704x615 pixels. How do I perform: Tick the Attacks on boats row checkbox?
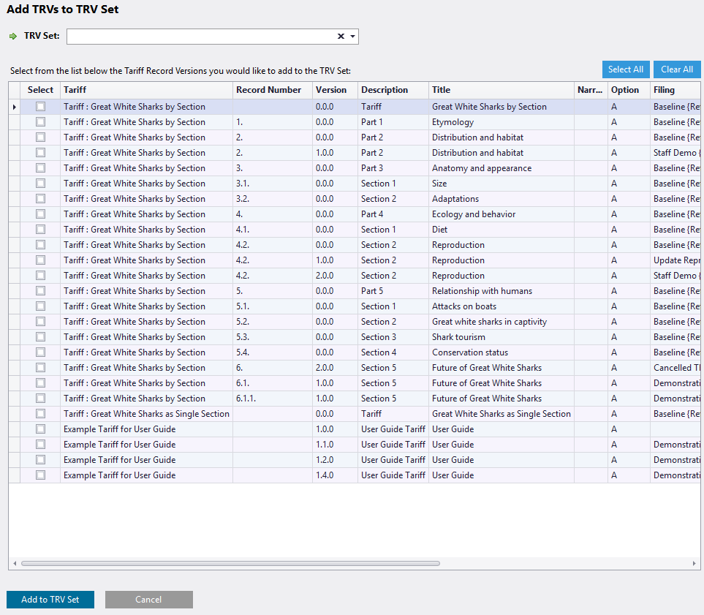(x=40, y=306)
